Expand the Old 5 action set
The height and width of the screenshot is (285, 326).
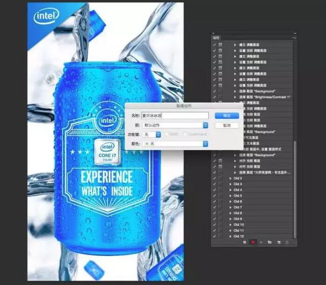[230, 196]
